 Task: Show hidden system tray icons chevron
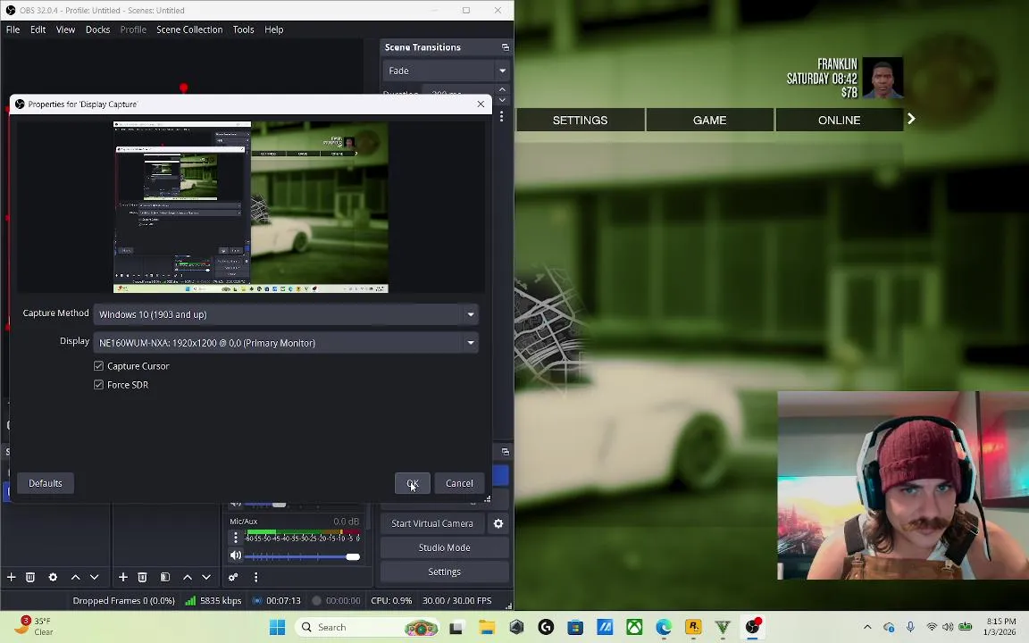coord(867,627)
